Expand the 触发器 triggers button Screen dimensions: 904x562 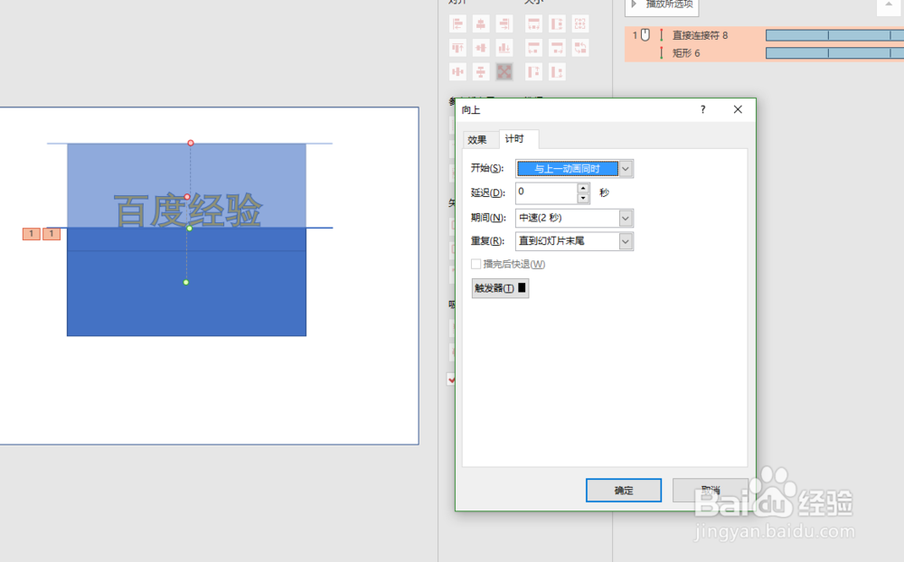(500, 288)
